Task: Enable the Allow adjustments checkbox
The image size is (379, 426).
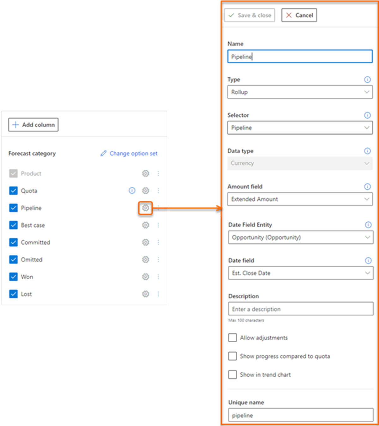Action: pyautogui.click(x=232, y=338)
